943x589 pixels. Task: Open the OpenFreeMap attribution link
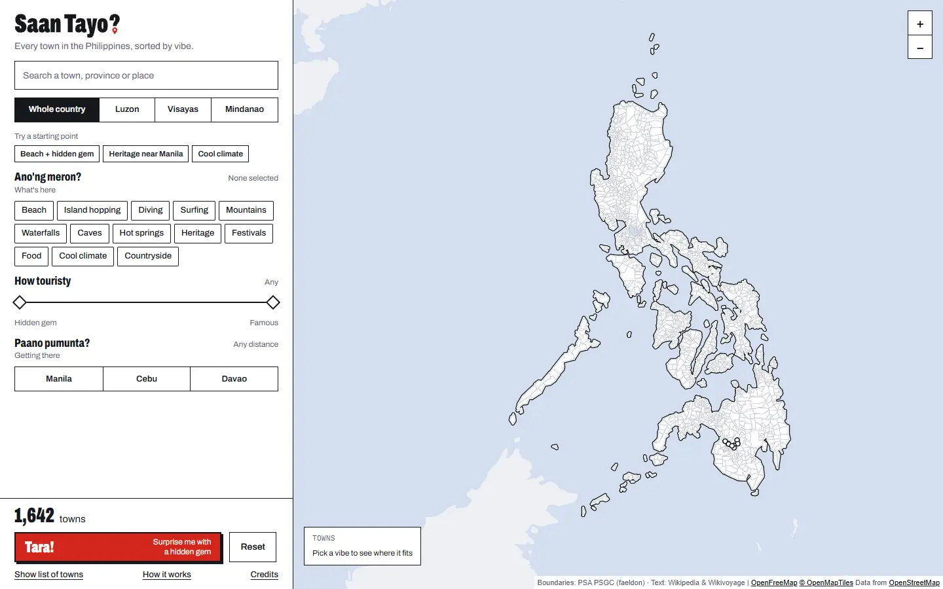click(774, 582)
